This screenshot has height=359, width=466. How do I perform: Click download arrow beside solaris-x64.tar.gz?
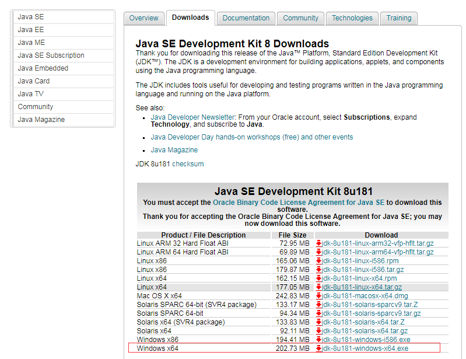pos(318,331)
